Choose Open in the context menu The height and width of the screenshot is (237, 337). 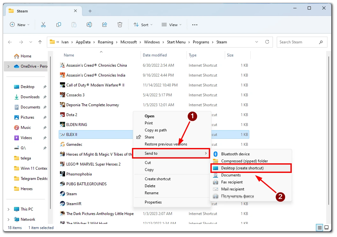(150, 116)
